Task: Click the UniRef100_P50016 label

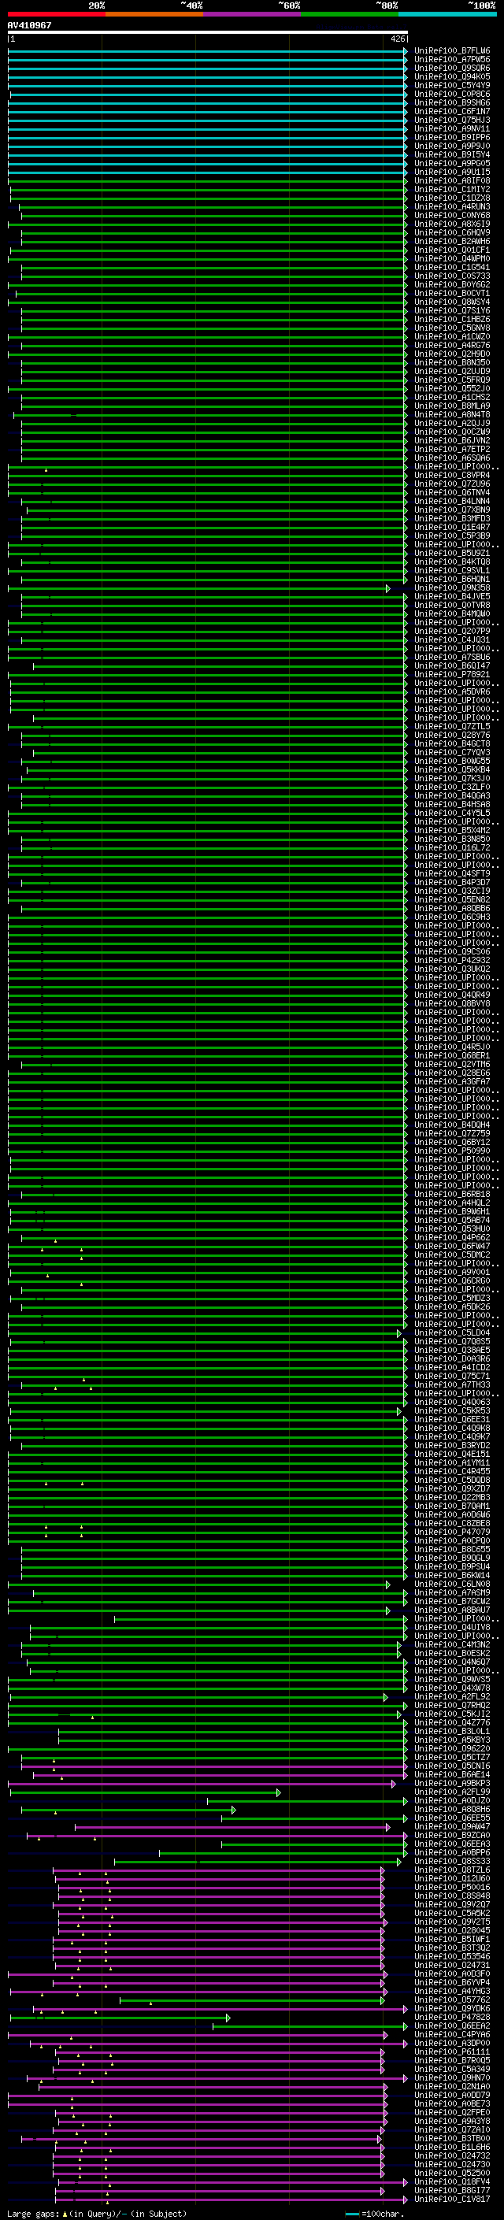Action: click(x=452, y=1888)
